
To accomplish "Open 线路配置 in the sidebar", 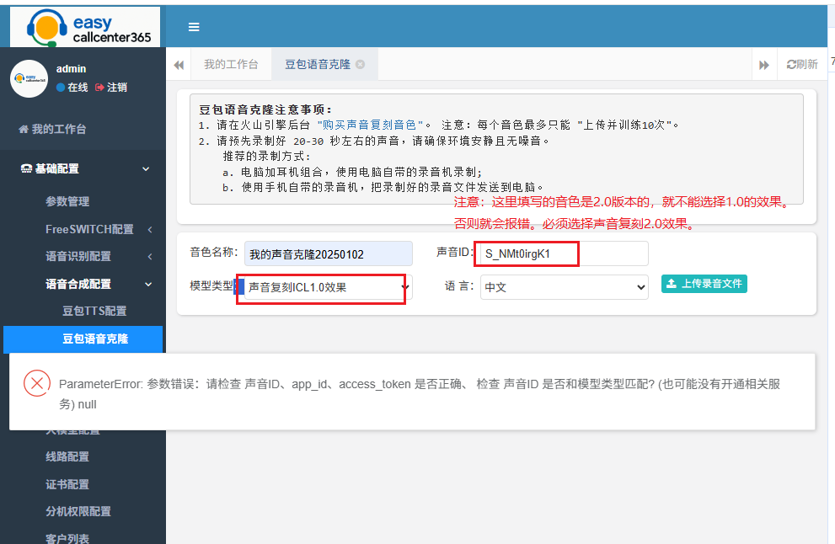I will pos(67,456).
